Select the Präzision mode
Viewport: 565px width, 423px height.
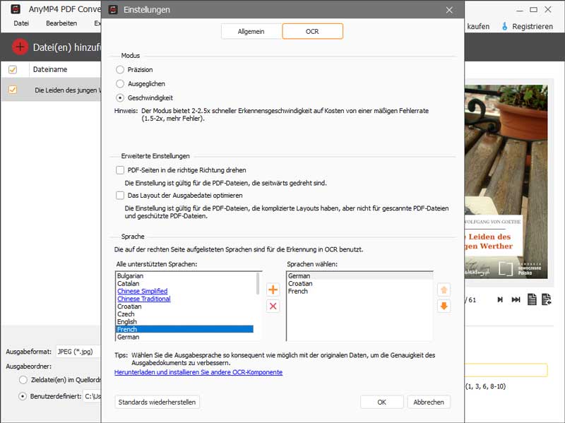[120, 69]
